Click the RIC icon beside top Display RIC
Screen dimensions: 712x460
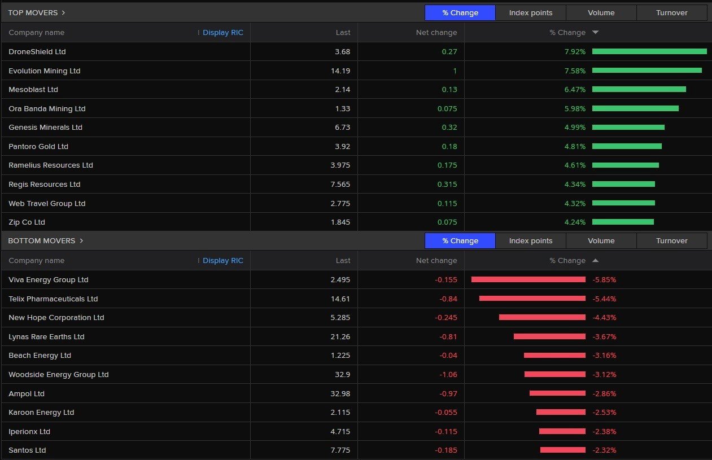pos(199,32)
